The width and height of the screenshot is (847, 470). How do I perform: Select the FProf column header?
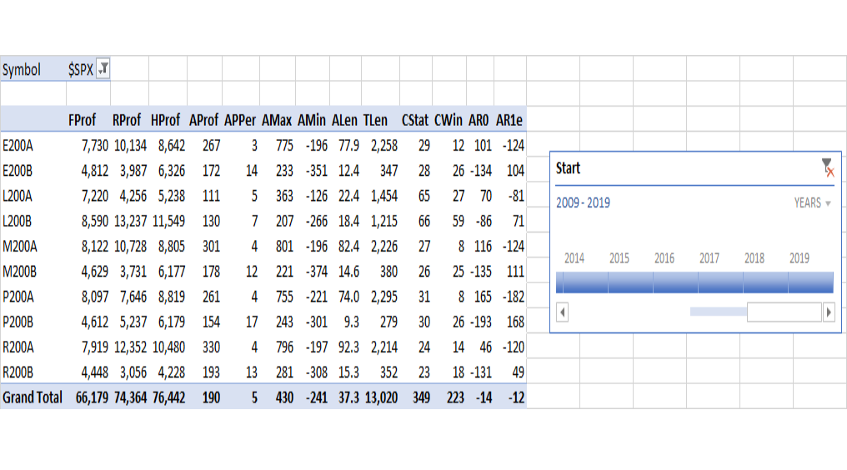click(82, 120)
